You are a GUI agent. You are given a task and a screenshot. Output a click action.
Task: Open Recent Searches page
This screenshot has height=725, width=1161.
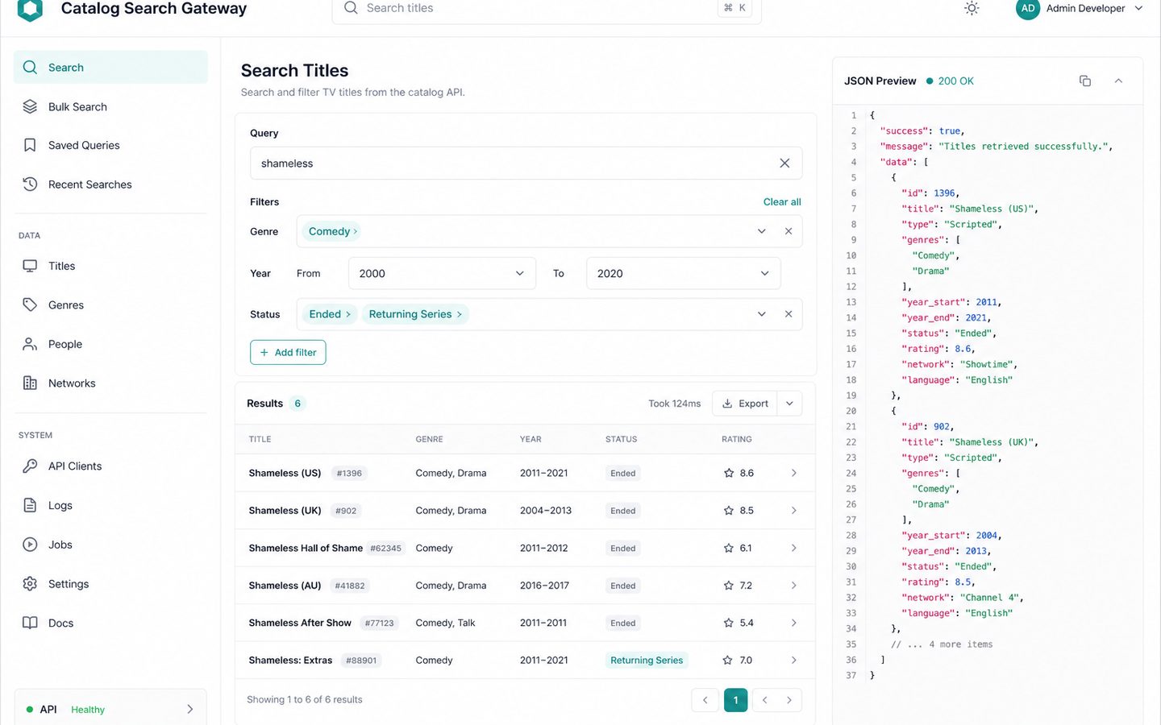click(110, 184)
